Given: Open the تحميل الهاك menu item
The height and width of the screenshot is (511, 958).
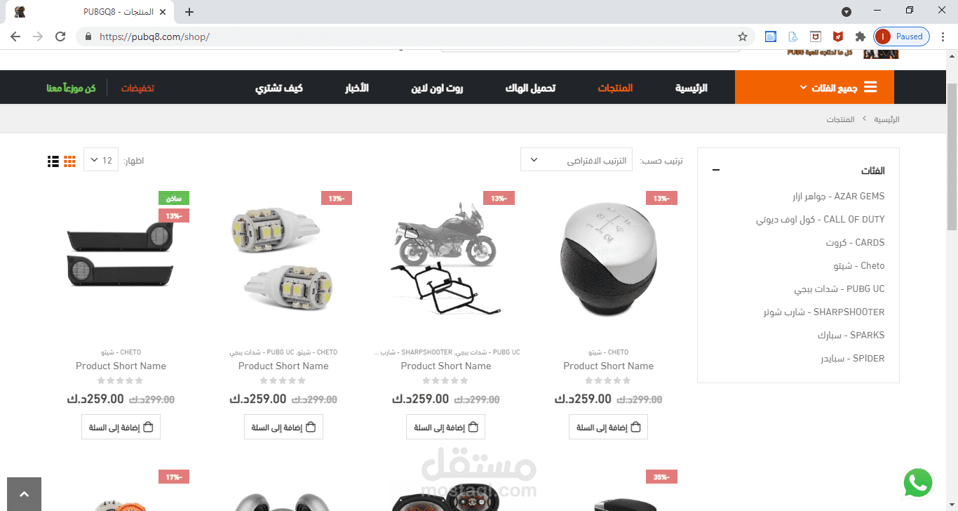Looking at the screenshot, I should [x=530, y=88].
